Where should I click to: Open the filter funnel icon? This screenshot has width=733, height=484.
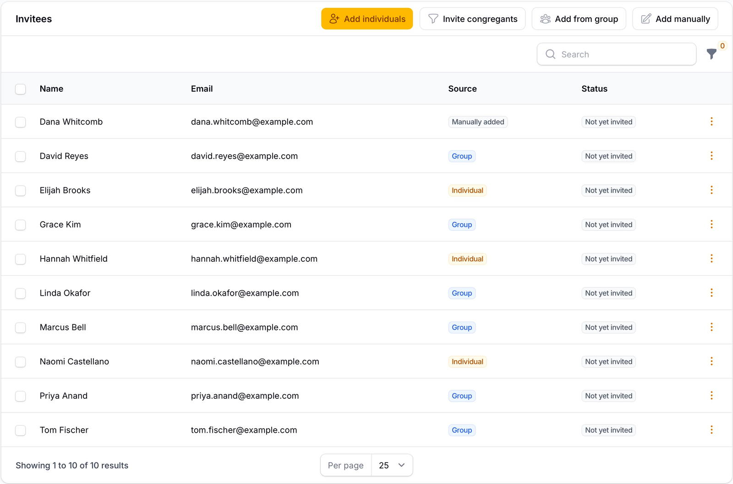711,54
